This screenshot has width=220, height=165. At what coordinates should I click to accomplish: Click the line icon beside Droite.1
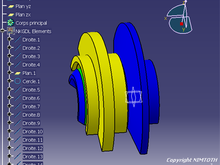click(x=17, y=39)
